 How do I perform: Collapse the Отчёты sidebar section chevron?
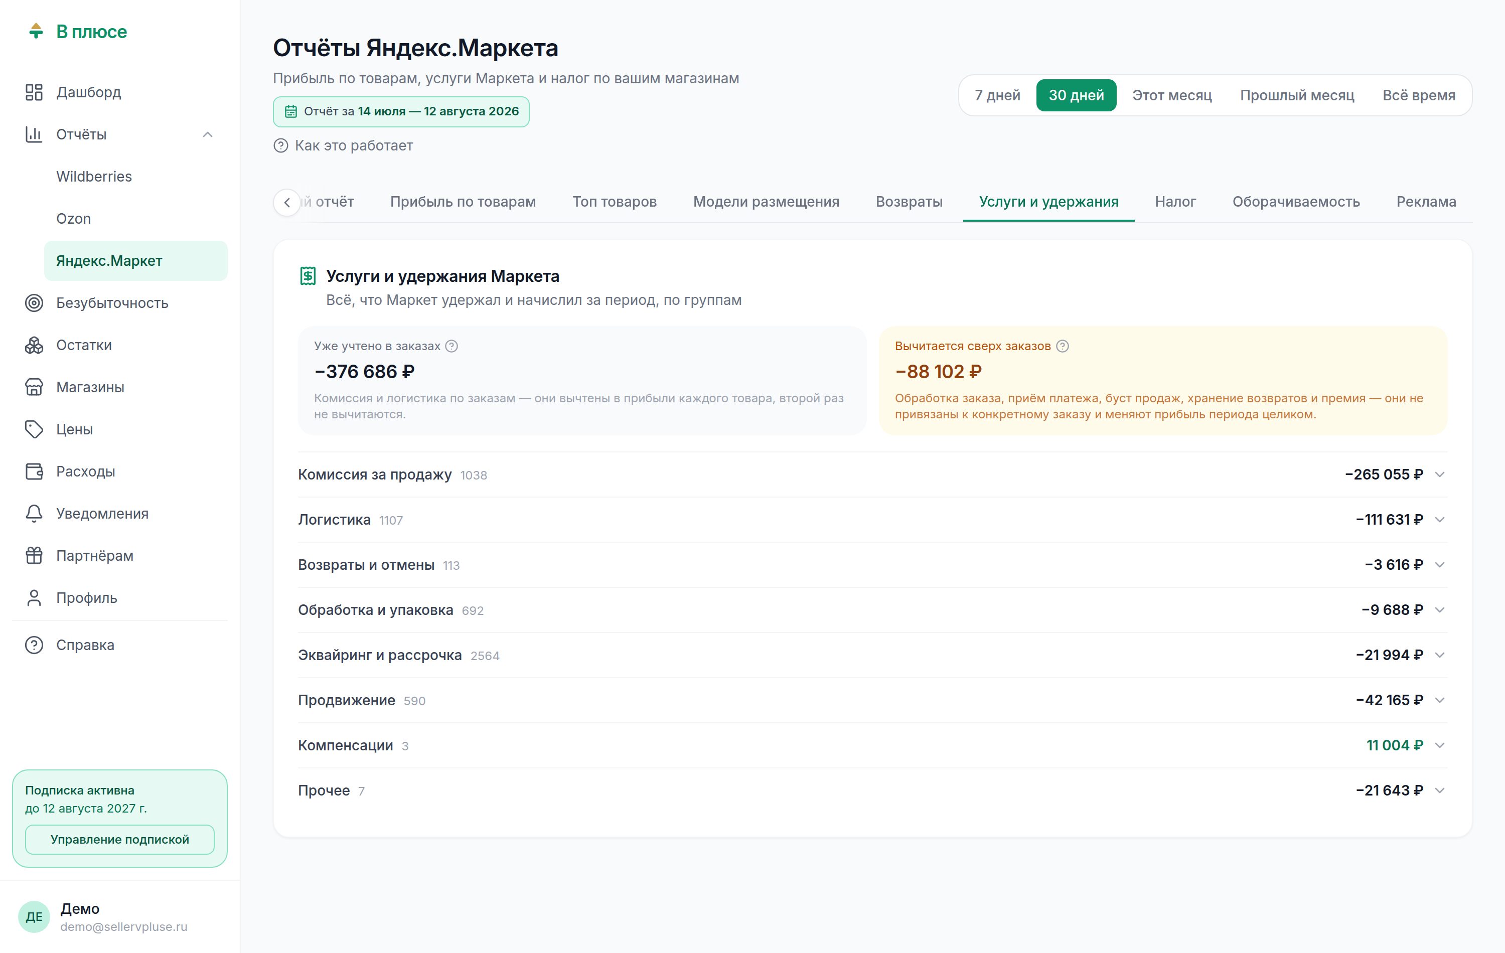coord(208,134)
